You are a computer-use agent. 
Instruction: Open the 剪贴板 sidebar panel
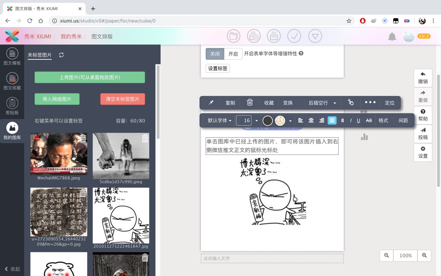(12, 106)
